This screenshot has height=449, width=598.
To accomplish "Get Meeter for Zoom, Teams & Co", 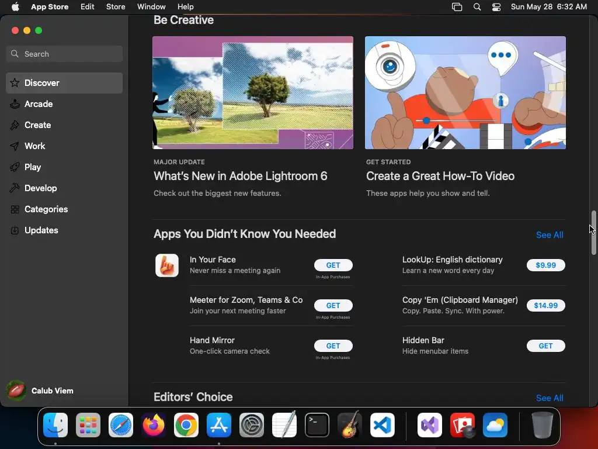I will click(333, 305).
